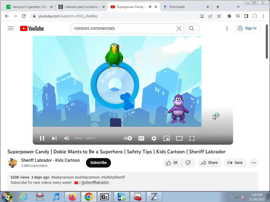Screen dimensions: 270x202
Task: Launch Internet Explorer from taskbar
Action: pos(23,197)
